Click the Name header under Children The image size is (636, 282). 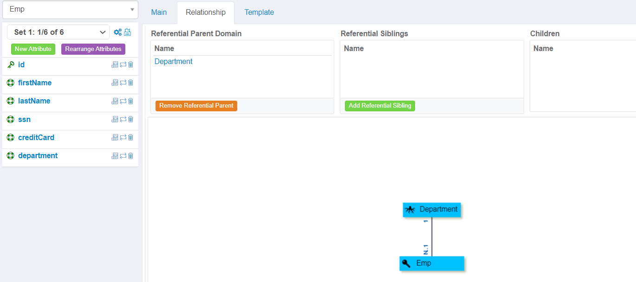point(543,49)
